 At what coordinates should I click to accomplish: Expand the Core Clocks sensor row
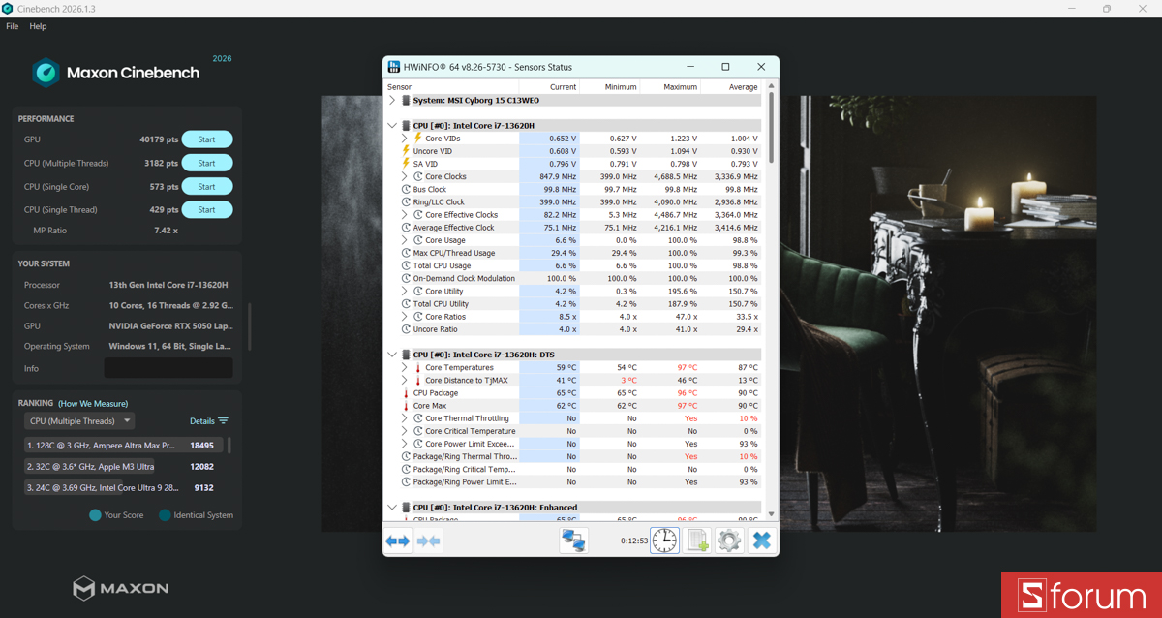(405, 177)
